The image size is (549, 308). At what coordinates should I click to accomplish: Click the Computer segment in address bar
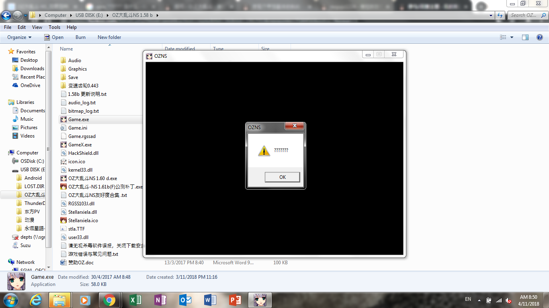pos(55,15)
